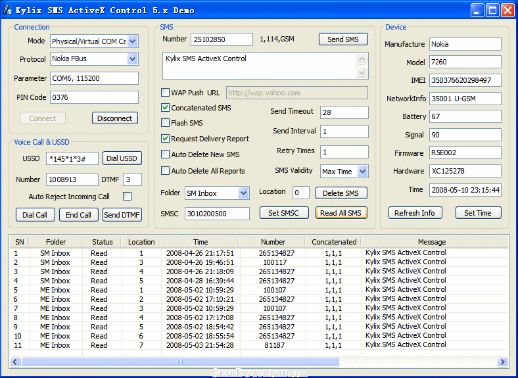Click the voice call Number field
Viewport: 518px width, 378px height.
[x=72, y=179]
